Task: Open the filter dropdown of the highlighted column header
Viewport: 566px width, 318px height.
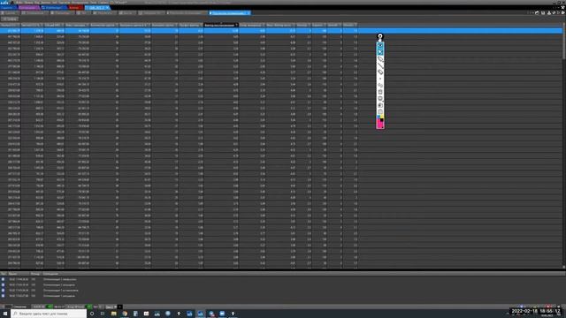Action: [236, 25]
